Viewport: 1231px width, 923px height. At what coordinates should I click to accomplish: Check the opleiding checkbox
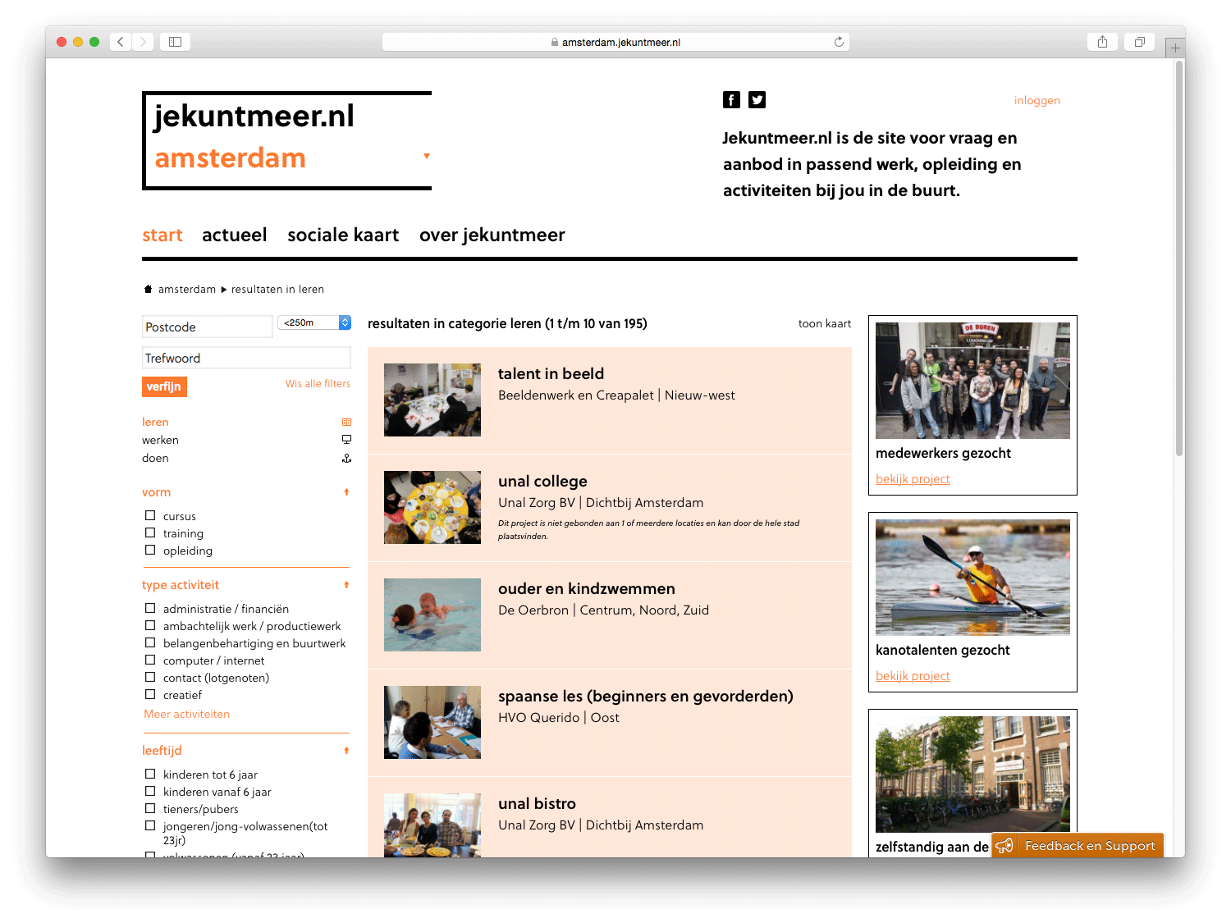[150, 550]
